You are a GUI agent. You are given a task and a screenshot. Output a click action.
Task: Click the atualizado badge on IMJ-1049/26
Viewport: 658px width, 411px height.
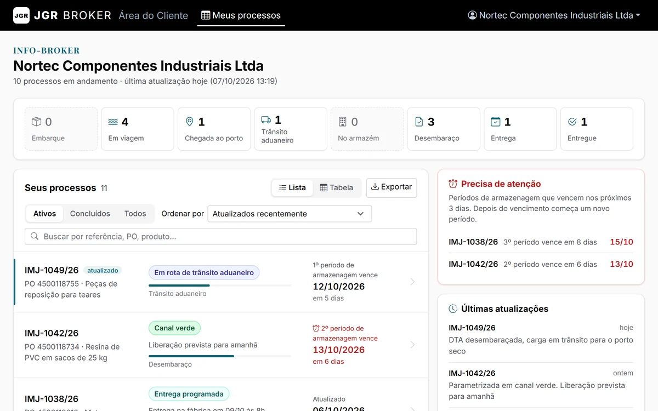pyautogui.click(x=103, y=270)
